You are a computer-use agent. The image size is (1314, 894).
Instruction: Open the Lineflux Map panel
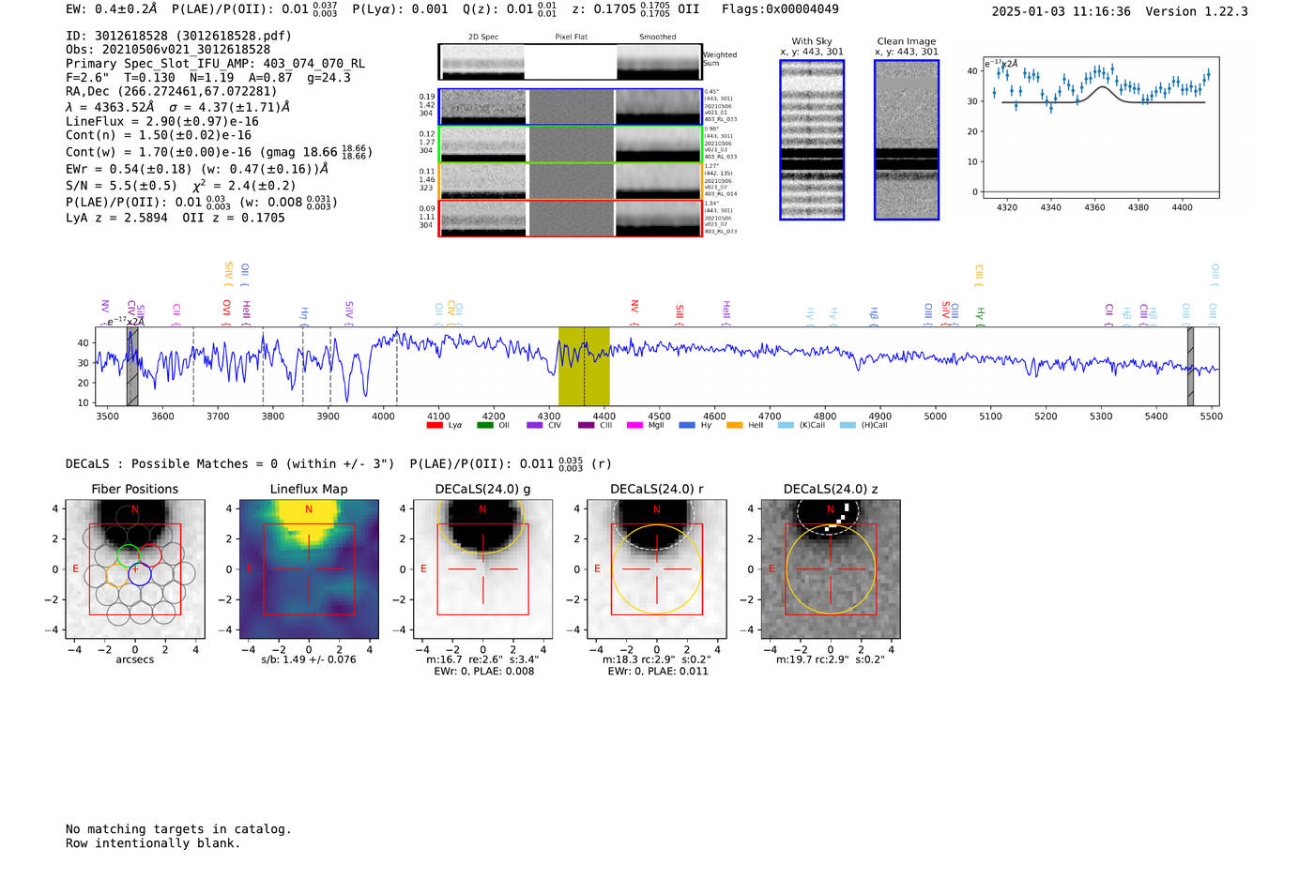(309, 569)
